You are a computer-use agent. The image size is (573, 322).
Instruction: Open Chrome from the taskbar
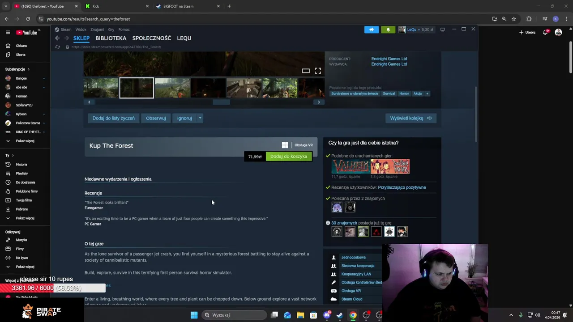pos(353,315)
